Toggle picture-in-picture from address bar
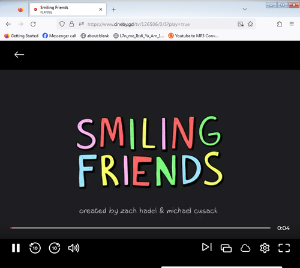Viewport: 300px width, 268px height. (x=241, y=24)
